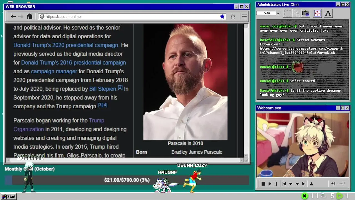Click the copy pages icon in Live Chat
Screen dimensions: 355x200
coord(296,13)
